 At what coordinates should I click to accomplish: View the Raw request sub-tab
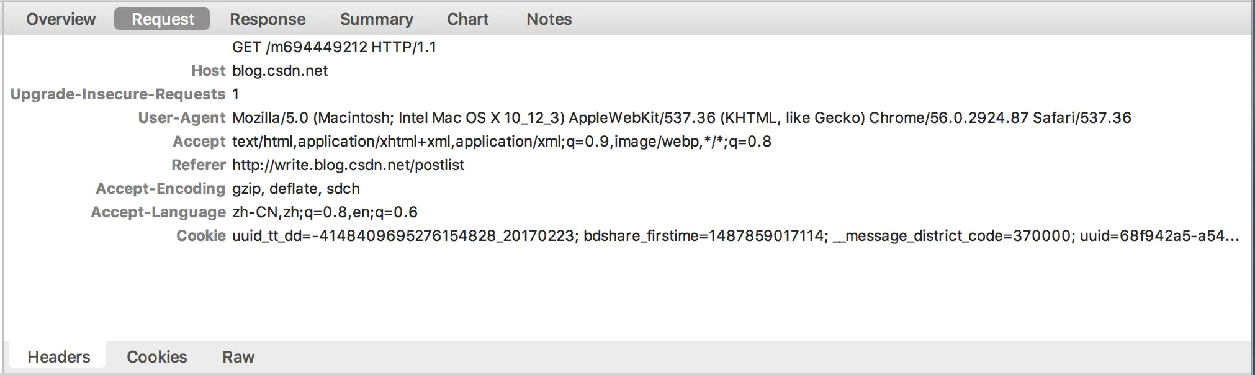click(x=238, y=357)
